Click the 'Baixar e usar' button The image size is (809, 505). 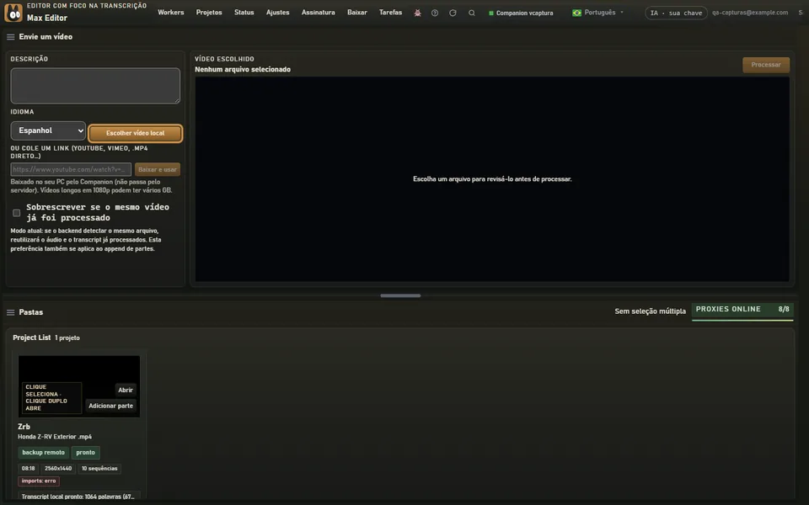click(158, 169)
